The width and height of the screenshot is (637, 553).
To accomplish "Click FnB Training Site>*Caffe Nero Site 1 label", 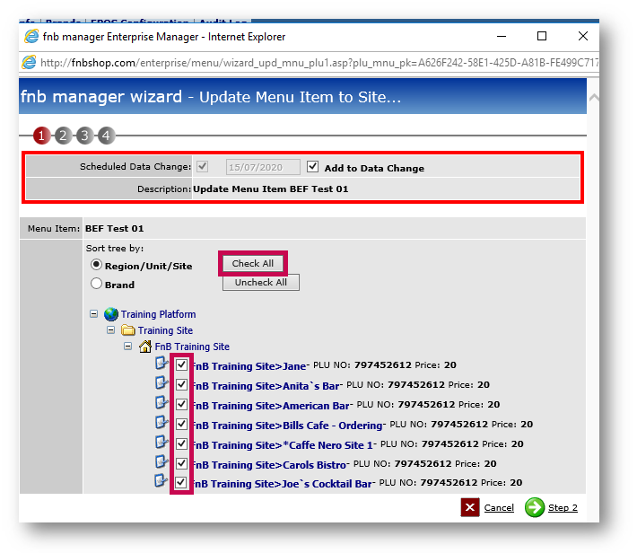I will (284, 445).
